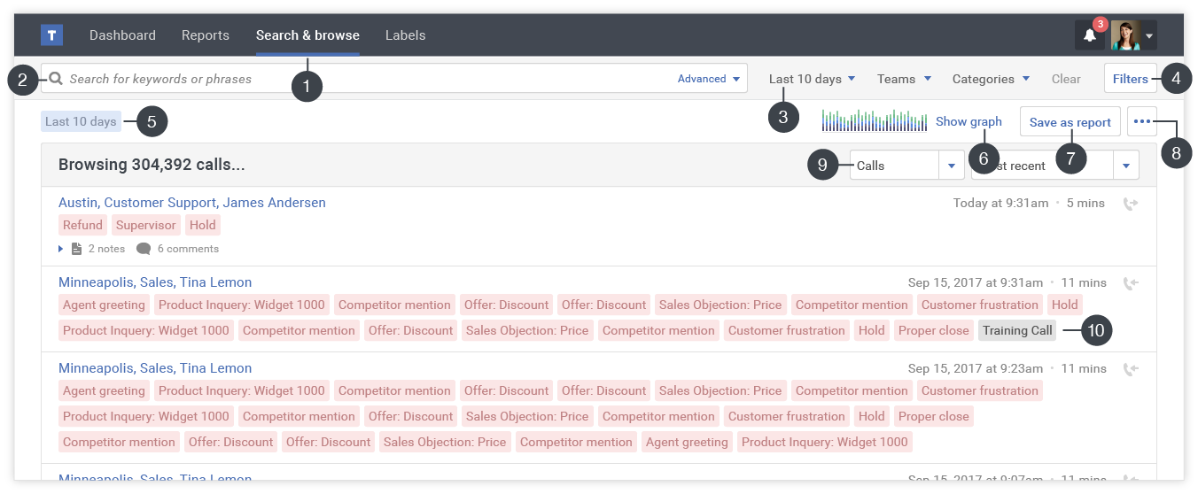
Task: Click the notes document icon on Austin call
Action: pos(76,249)
